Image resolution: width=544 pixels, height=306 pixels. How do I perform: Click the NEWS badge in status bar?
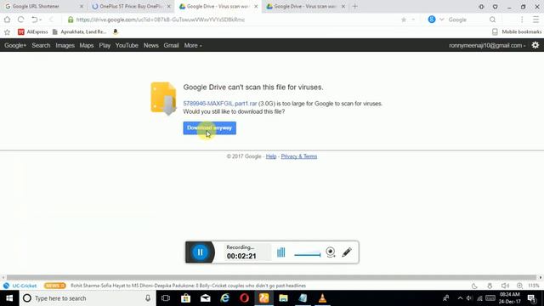point(54,286)
